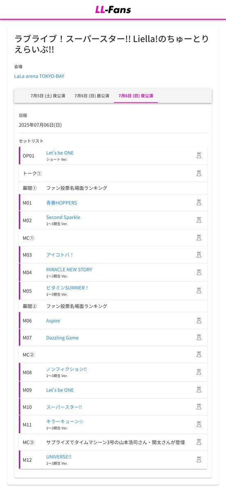Screen dimensions: 226x492
Task: Show the costume for M06 Aspire
Action: 199,321
